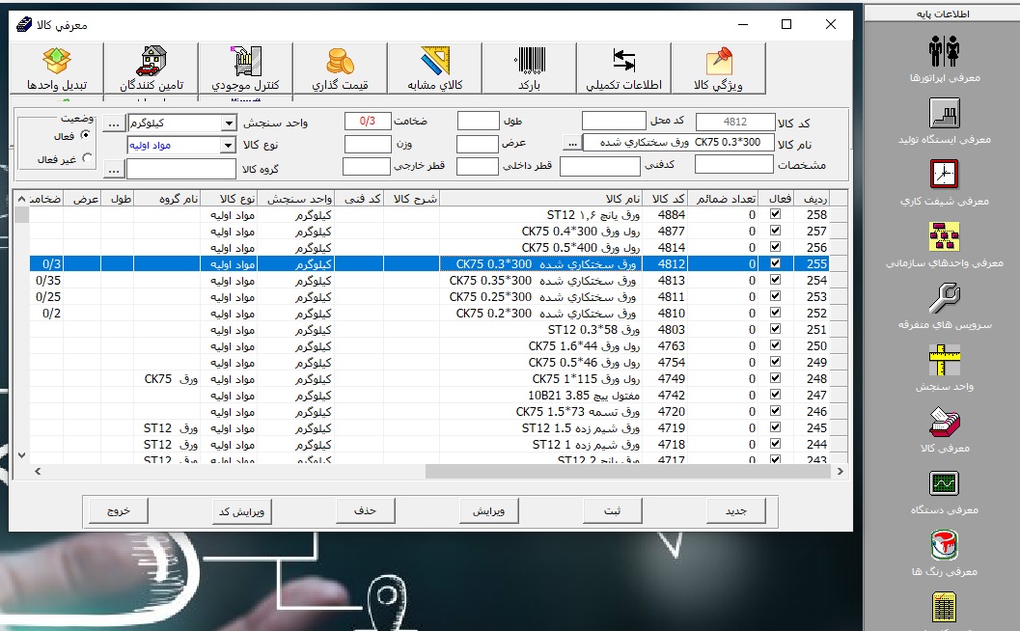
Task: Open the تبديل واحدها unit conversion tool
Action: tap(57, 69)
